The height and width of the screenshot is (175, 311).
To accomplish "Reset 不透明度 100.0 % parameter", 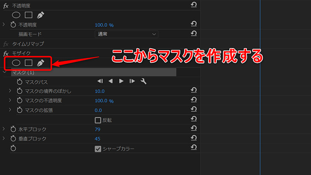I will [194, 24].
